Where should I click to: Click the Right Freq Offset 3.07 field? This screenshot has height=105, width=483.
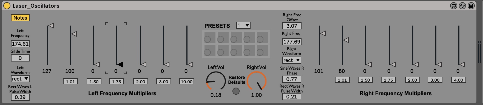click(x=292, y=26)
